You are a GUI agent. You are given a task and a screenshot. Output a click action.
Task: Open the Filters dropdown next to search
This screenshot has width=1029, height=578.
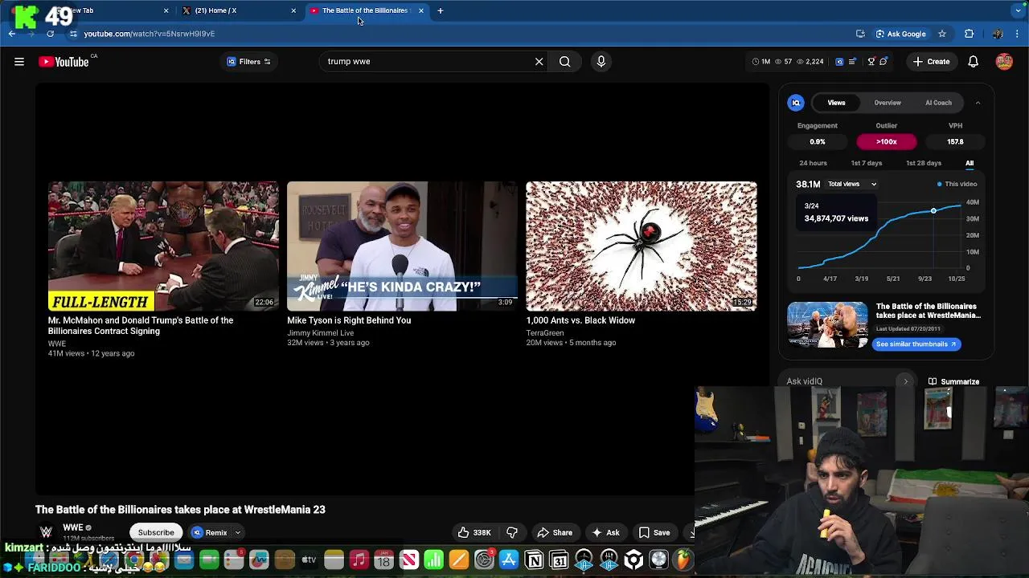pyautogui.click(x=249, y=62)
